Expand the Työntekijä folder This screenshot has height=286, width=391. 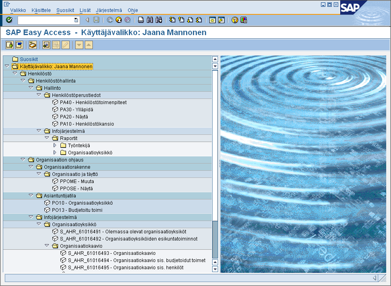click(55, 145)
